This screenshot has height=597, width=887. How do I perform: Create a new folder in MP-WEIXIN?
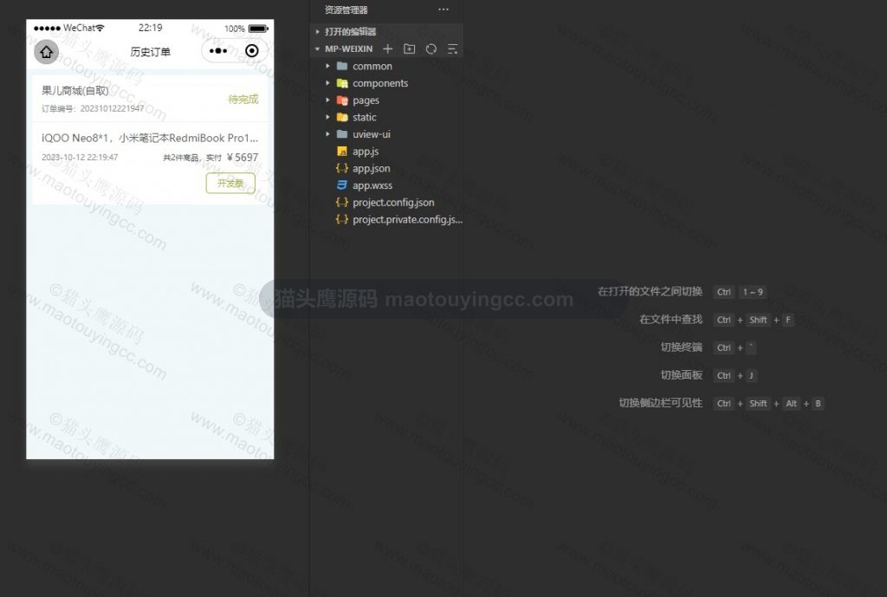coord(409,49)
